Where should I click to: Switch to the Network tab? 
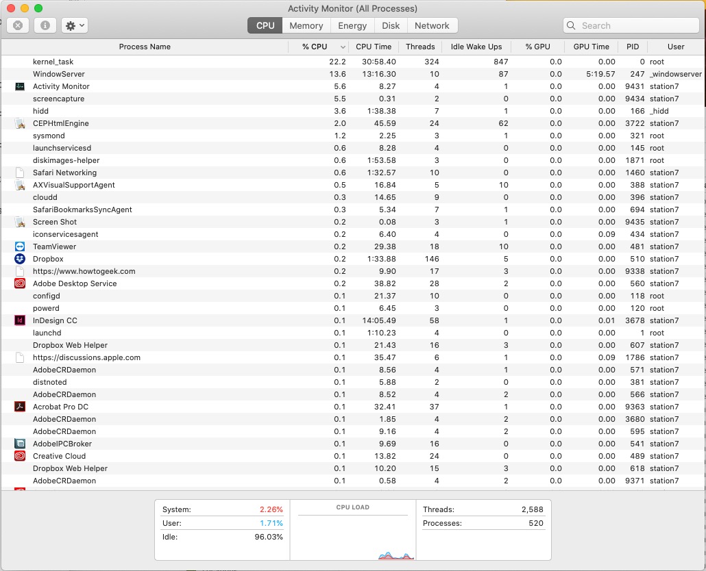(x=432, y=25)
